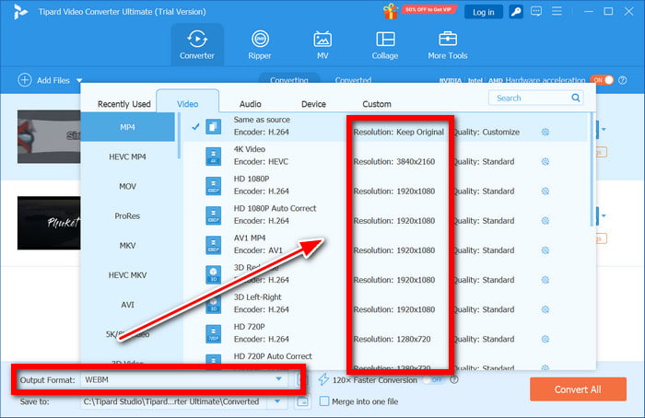Viewport: 645px width, 418px height.
Task: Switch to the Device tab
Action: [313, 104]
